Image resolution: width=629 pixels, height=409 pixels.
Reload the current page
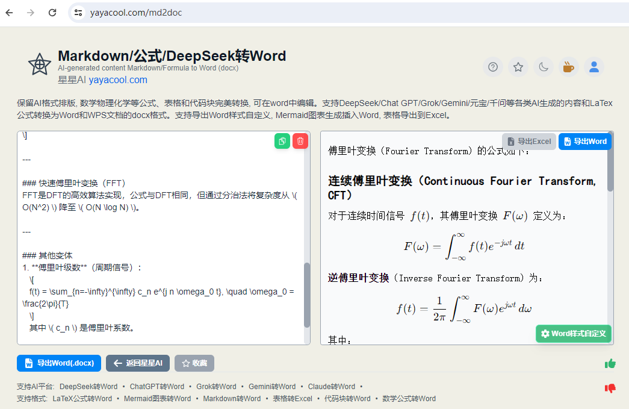[52, 13]
